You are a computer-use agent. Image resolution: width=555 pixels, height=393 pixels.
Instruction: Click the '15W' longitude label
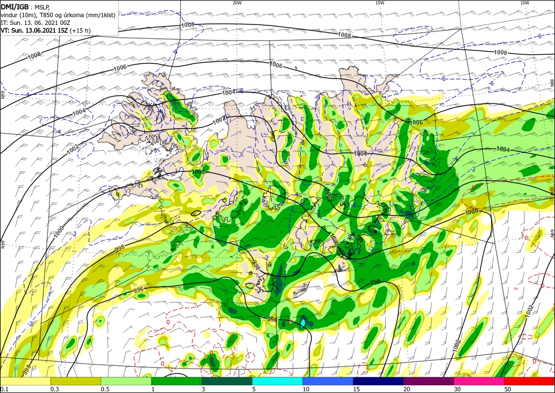[380, 3]
